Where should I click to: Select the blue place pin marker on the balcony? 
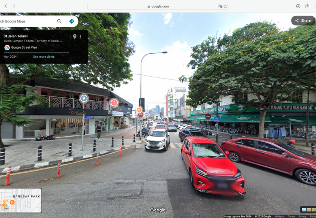(x=84, y=98)
